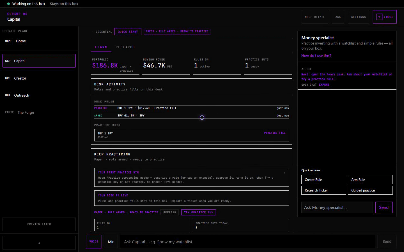This screenshot has width=404, height=252.
Task: Click the green Working on this box status dot
Action: pyautogui.click(x=8, y=4)
